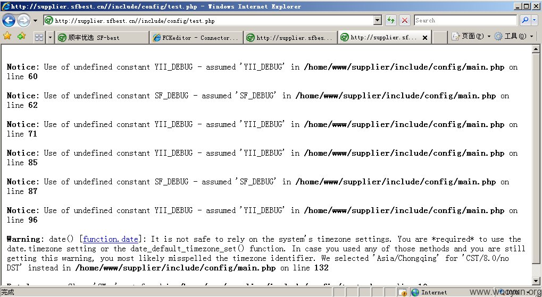Open the 页面(P) page menu
Viewport: 542px width, 297px height.
tap(468, 36)
